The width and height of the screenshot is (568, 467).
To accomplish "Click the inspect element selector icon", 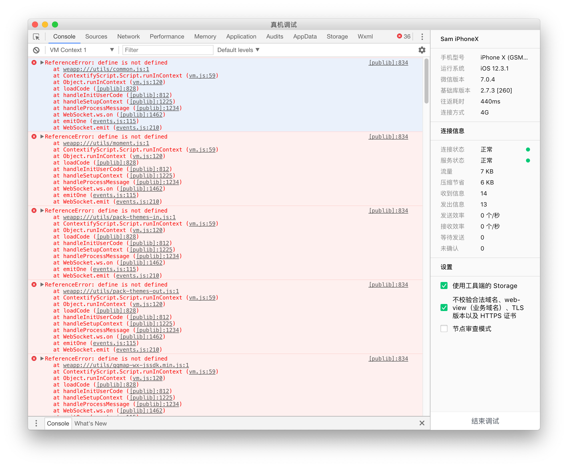I will point(36,36).
